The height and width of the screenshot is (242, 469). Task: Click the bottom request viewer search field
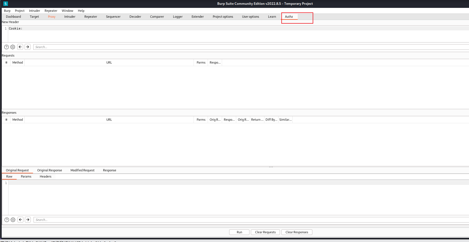click(x=251, y=220)
